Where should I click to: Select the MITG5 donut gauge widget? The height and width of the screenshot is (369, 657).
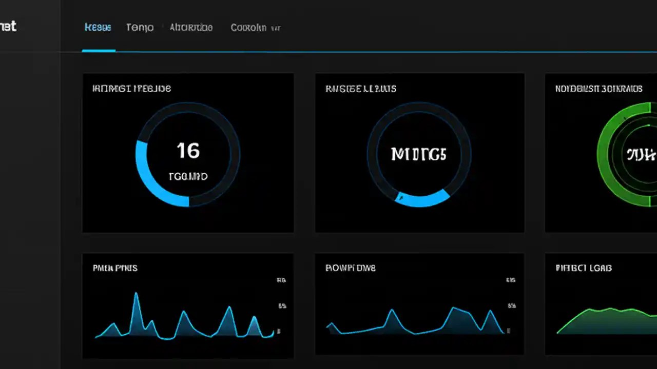pos(418,155)
